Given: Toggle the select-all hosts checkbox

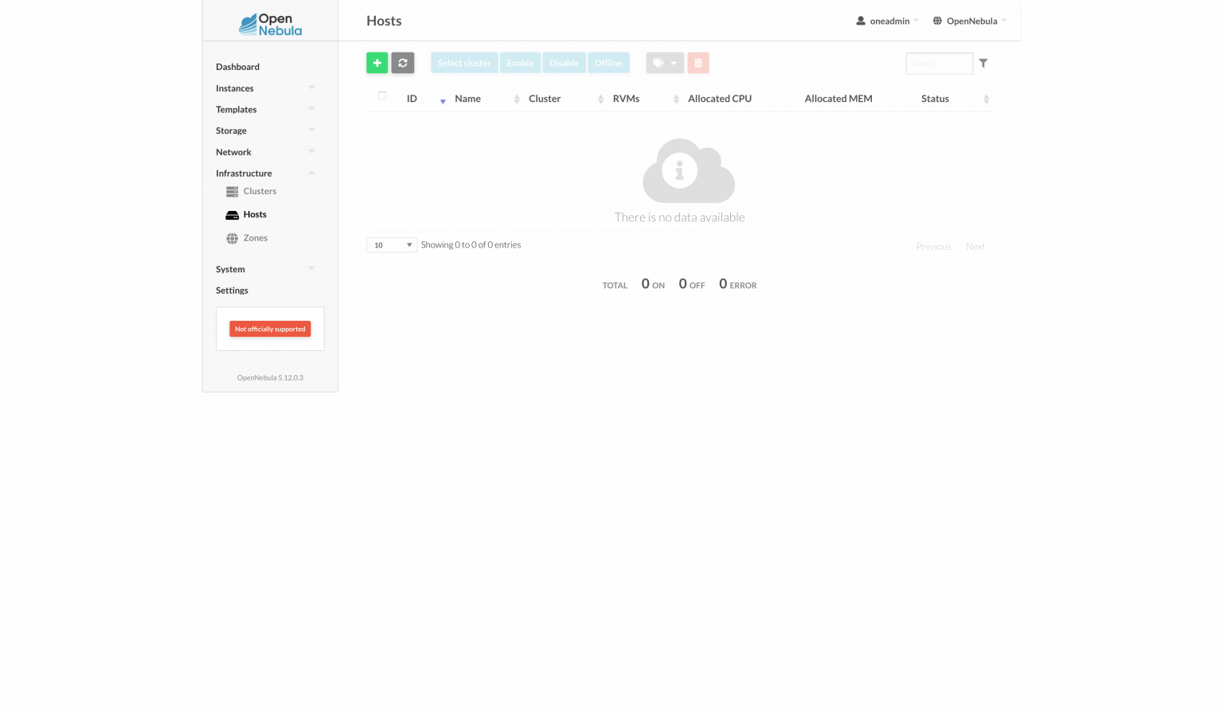Looking at the screenshot, I should [x=381, y=94].
